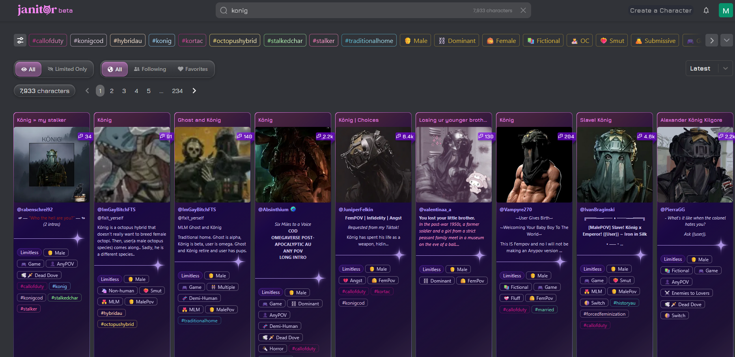
Task: Click the 4.8k chat count badge
Action: tap(646, 136)
